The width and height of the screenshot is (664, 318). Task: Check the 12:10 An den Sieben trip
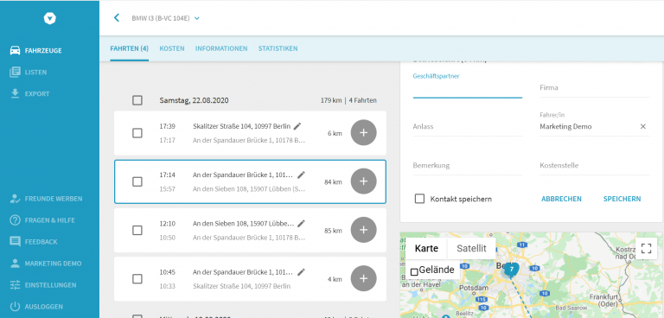[137, 231]
